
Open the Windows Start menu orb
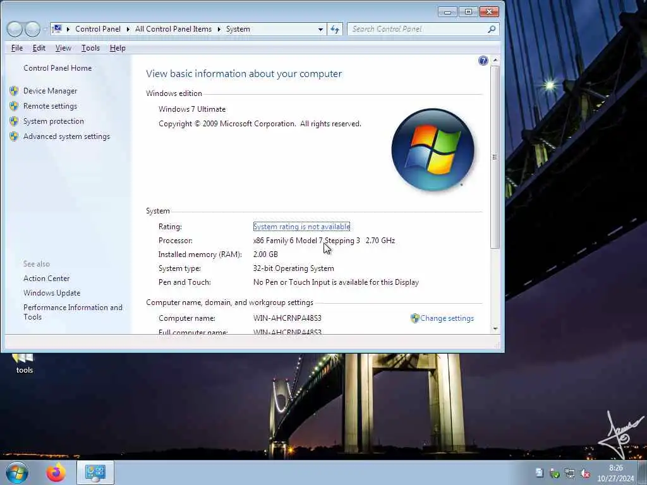(x=17, y=472)
